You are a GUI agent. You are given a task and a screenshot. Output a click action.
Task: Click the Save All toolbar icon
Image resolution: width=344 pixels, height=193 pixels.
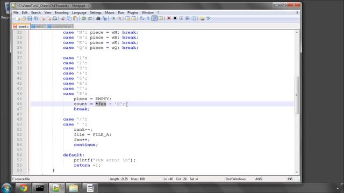(x=36, y=19)
